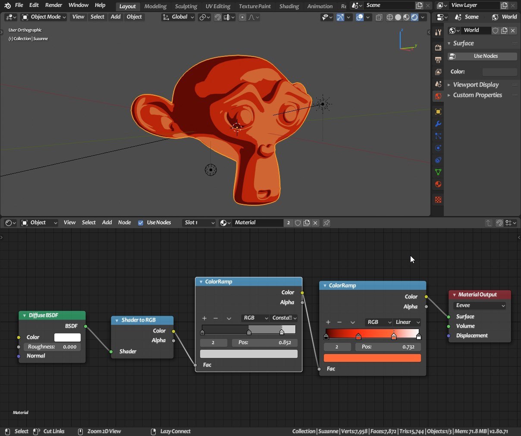Viewport: 521px width, 436px height.
Task: Open the Slot 1 material slot dropdown
Action: point(198,223)
